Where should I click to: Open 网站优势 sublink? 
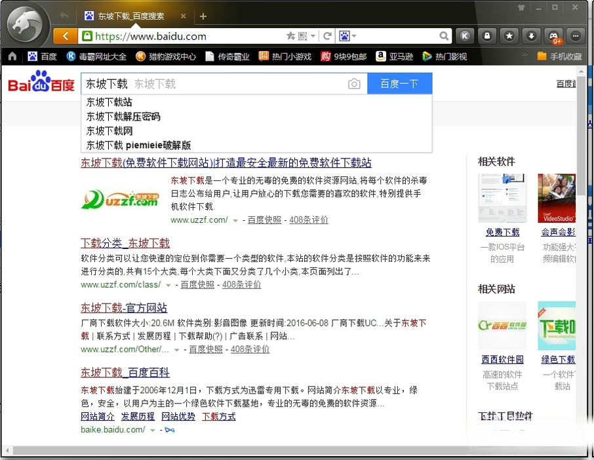tap(178, 417)
